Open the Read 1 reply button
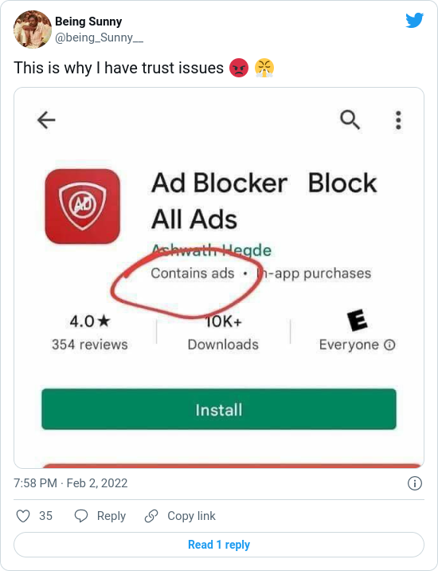438x571 pixels. pos(219,545)
